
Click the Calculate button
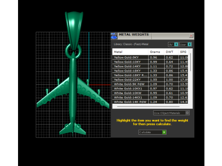(152, 132)
